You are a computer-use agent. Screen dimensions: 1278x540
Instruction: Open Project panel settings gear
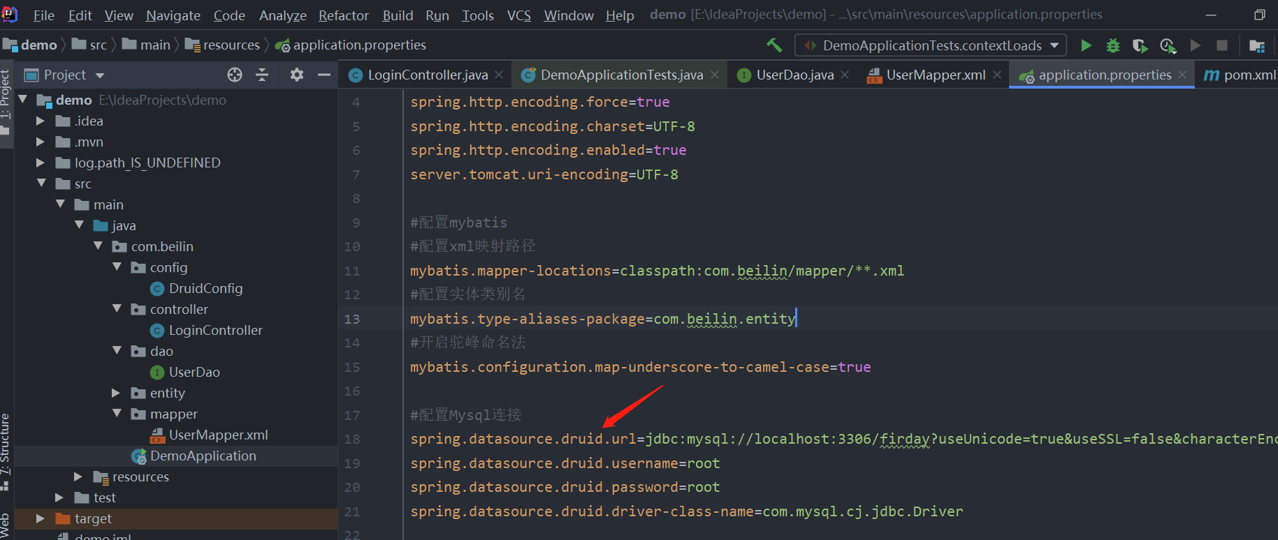point(297,75)
